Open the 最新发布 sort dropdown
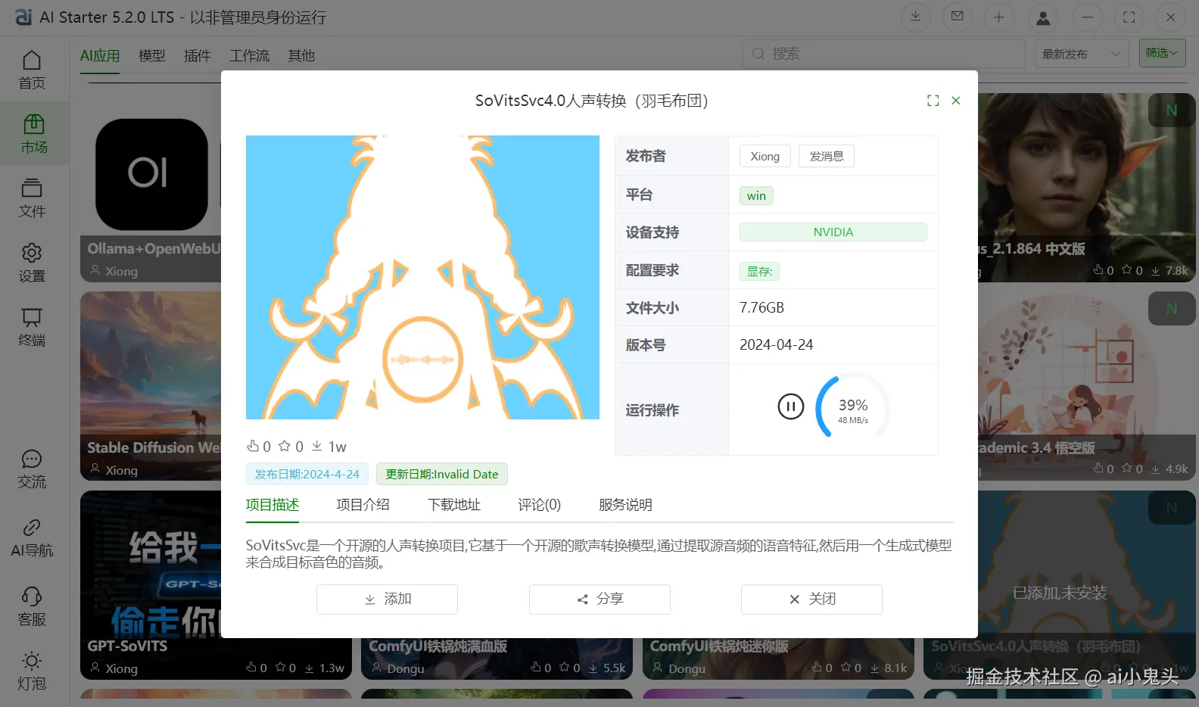Screen dimensions: 1199x707 (1081, 54)
